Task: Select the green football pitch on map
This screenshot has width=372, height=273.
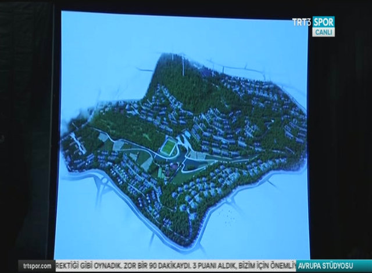Action: (167, 148)
